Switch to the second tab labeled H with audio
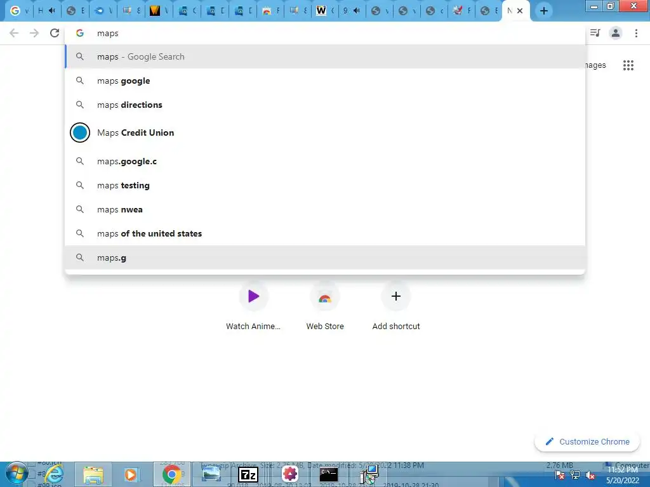Image resolution: width=650 pixels, height=487 pixels. click(46, 11)
